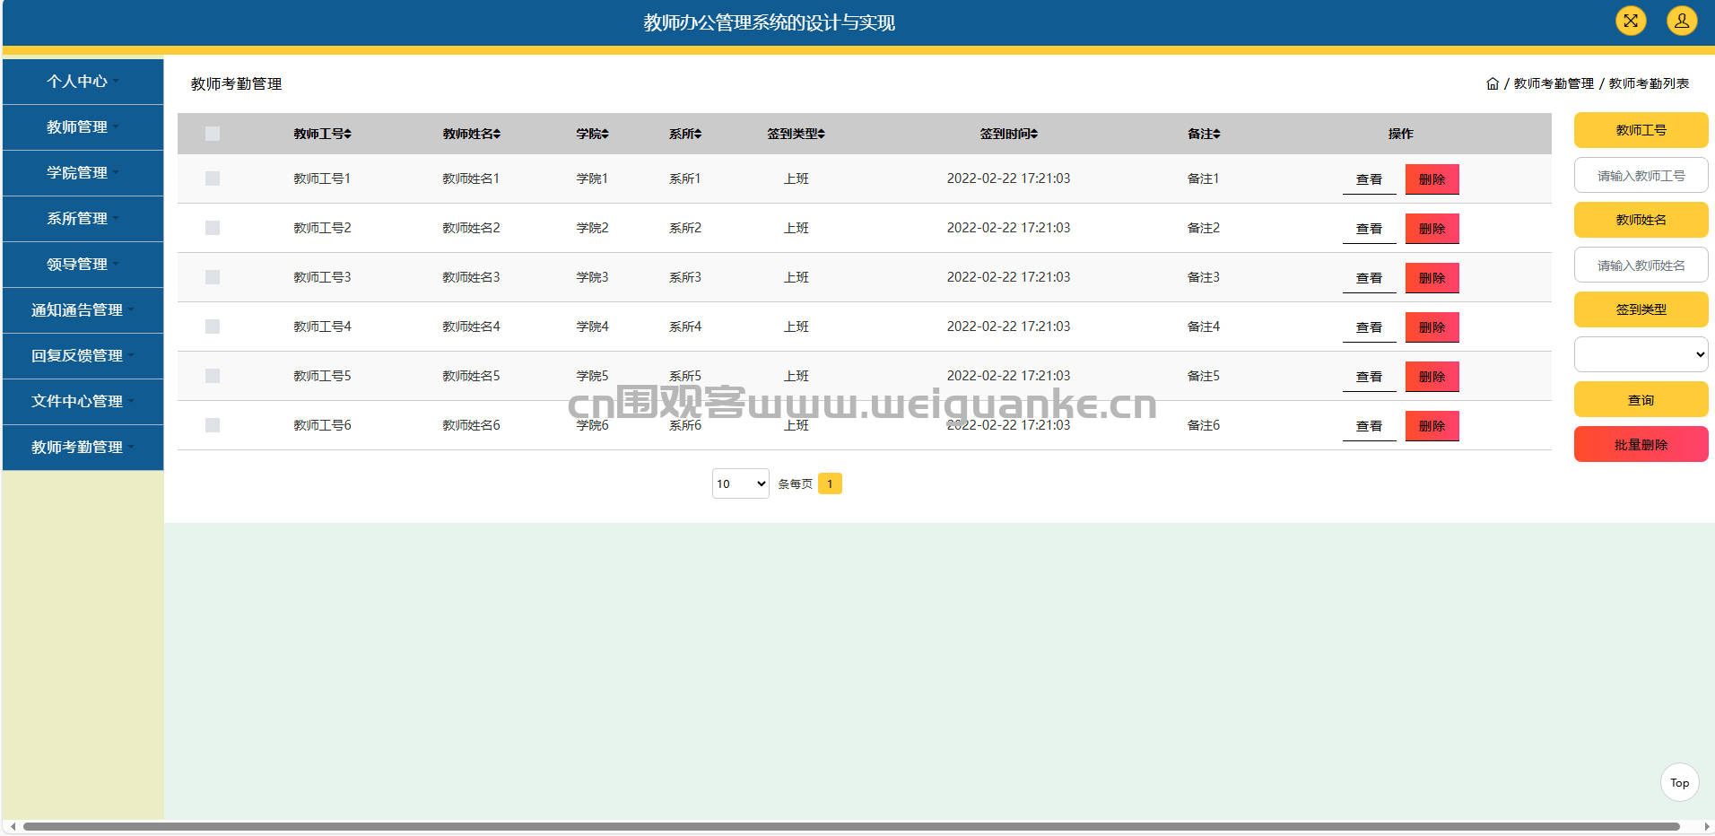
Task: View details for row 教师工号2
Action: click(1369, 229)
